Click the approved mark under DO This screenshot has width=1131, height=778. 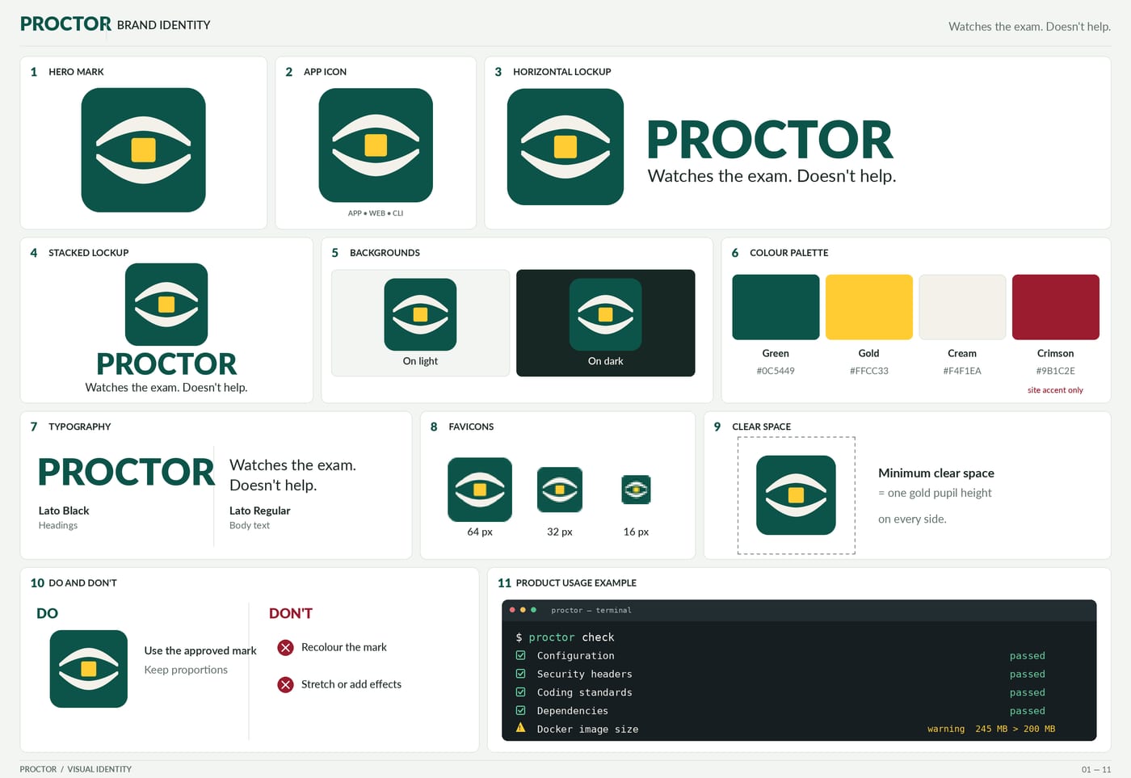[x=89, y=669]
